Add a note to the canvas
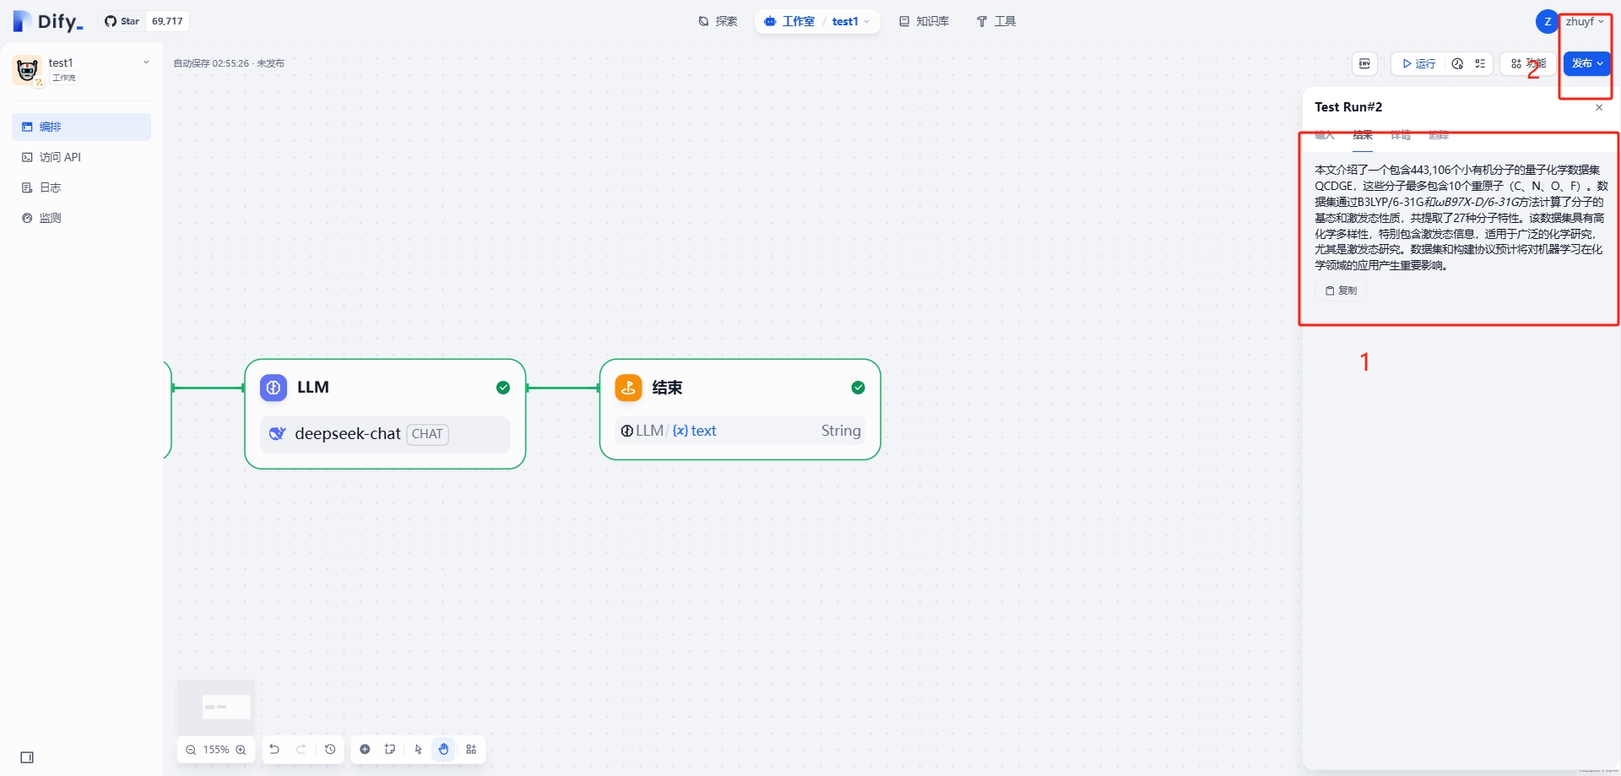 [x=390, y=749]
